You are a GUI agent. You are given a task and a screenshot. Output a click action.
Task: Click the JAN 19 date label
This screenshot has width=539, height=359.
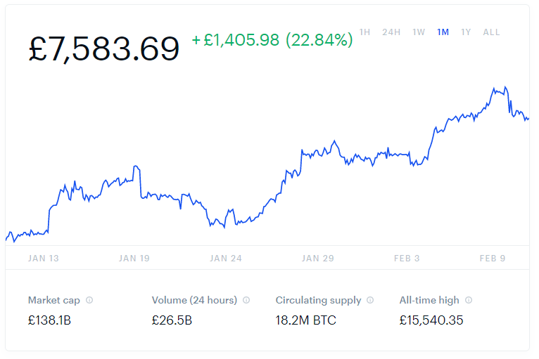pos(134,259)
